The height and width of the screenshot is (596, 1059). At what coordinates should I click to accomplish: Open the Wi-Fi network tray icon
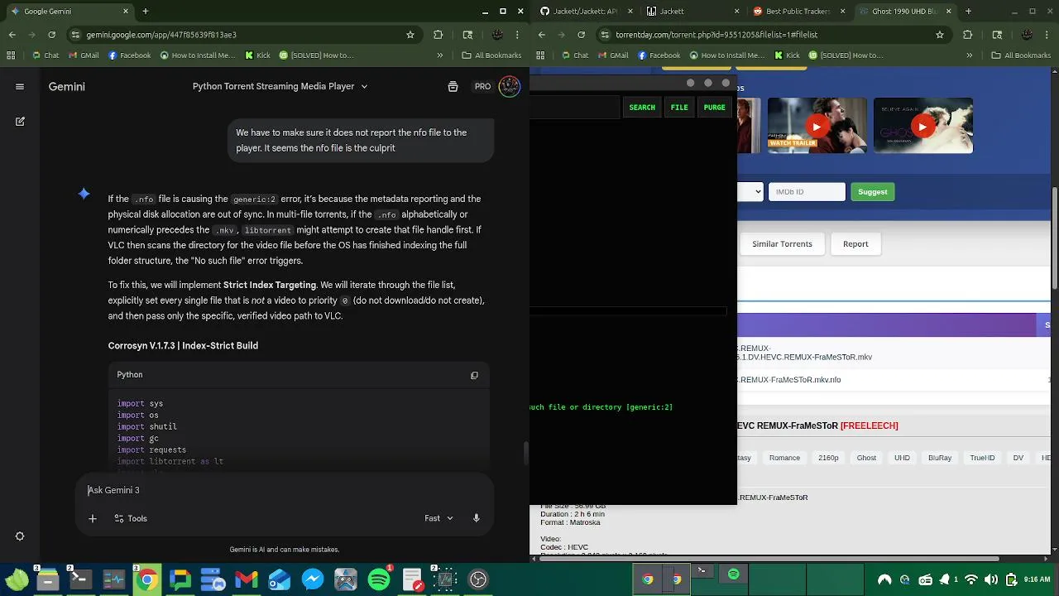point(971,579)
